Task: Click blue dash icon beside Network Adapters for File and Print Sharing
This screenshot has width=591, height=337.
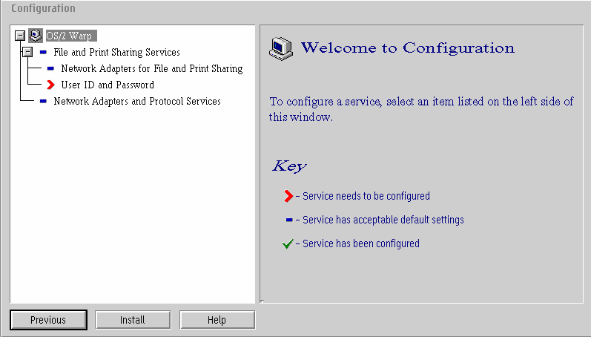Action: click(50, 69)
